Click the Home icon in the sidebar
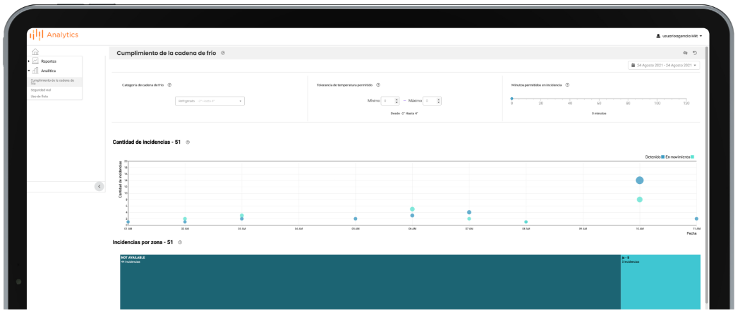The width and height of the screenshot is (738, 310). (x=35, y=52)
